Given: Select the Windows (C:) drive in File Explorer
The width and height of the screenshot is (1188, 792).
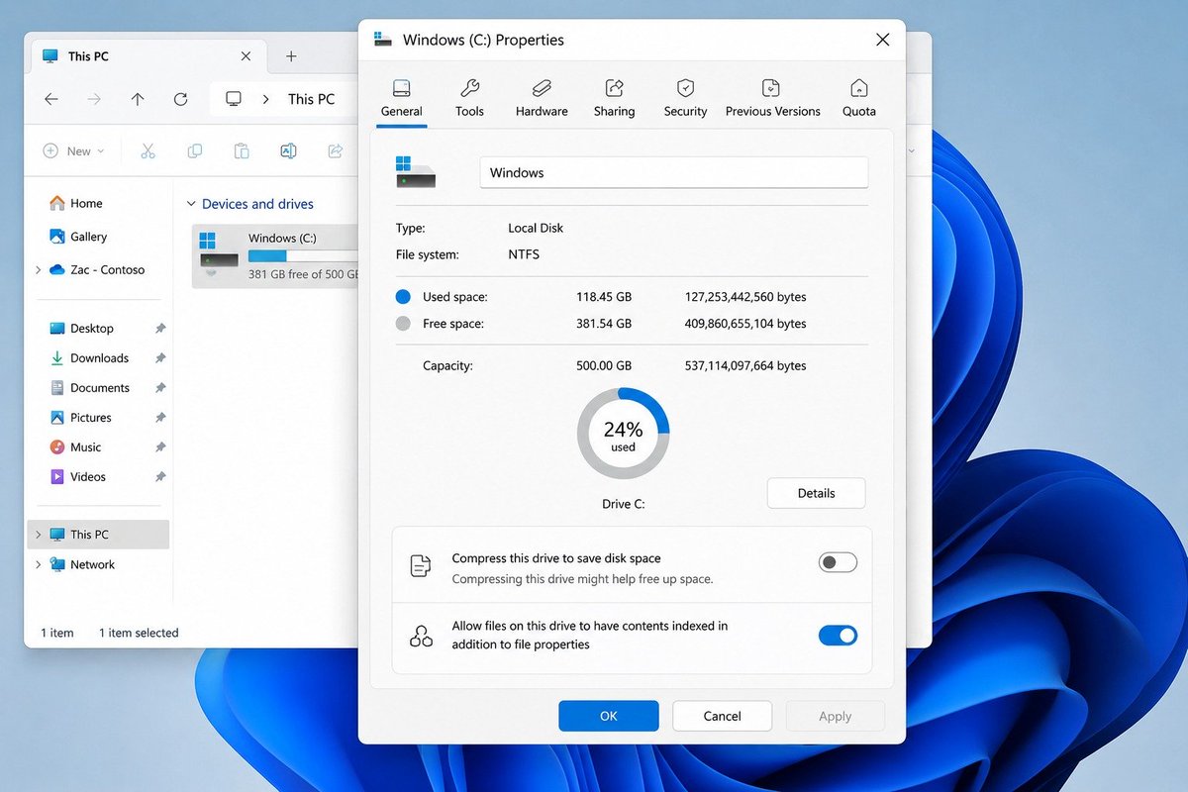Looking at the screenshot, I should (275, 255).
